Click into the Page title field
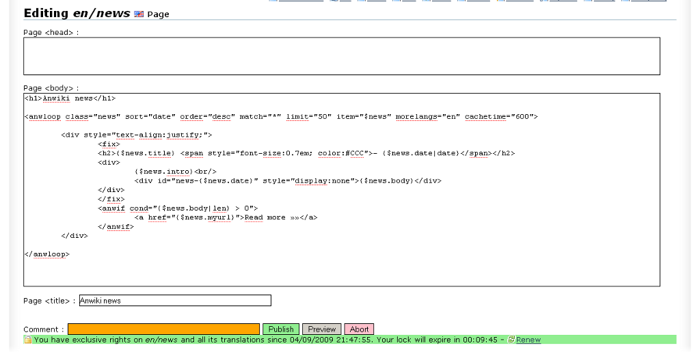This screenshot has width=700, height=352. point(175,301)
